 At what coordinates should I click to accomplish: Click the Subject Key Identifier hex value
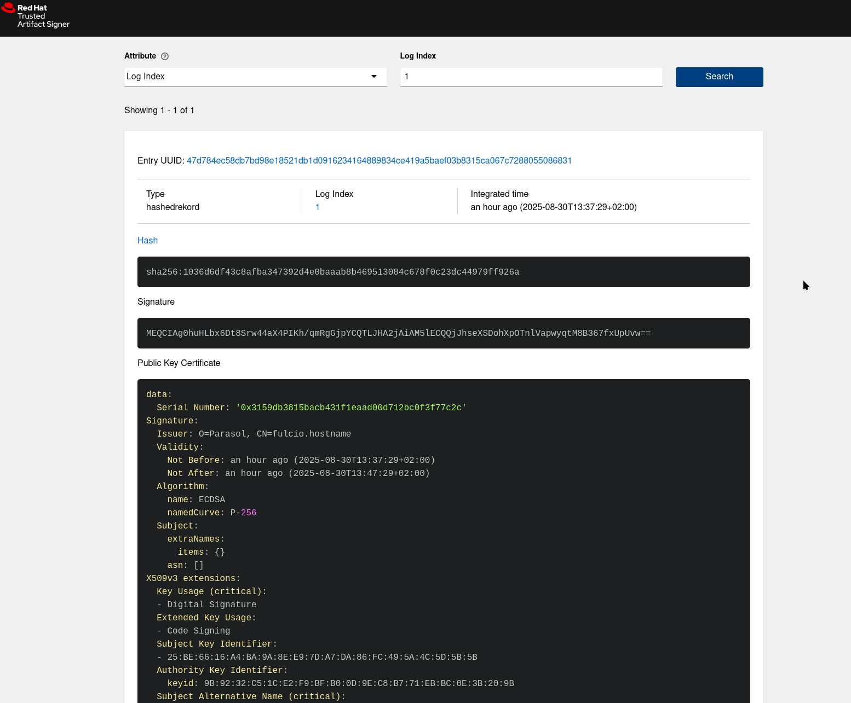322,657
